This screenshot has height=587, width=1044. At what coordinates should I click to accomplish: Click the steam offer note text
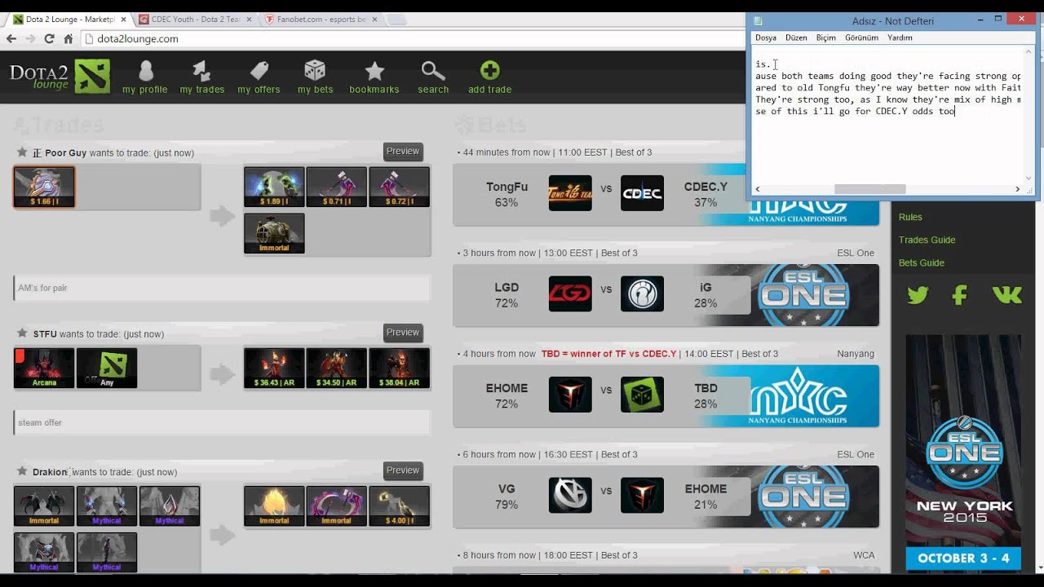click(x=40, y=422)
